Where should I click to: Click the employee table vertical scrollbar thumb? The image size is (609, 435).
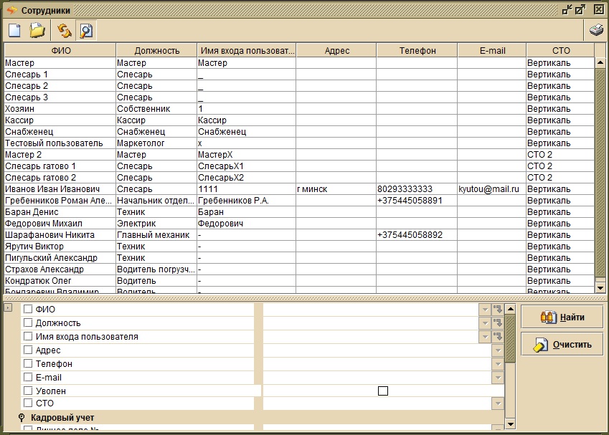(600, 172)
